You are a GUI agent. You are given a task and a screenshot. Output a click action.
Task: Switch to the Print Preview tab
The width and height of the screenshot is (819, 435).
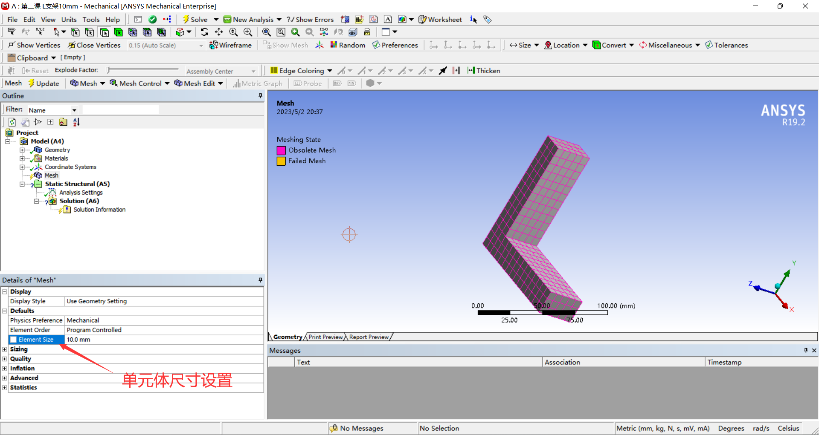pyautogui.click(x=325, y=337)
